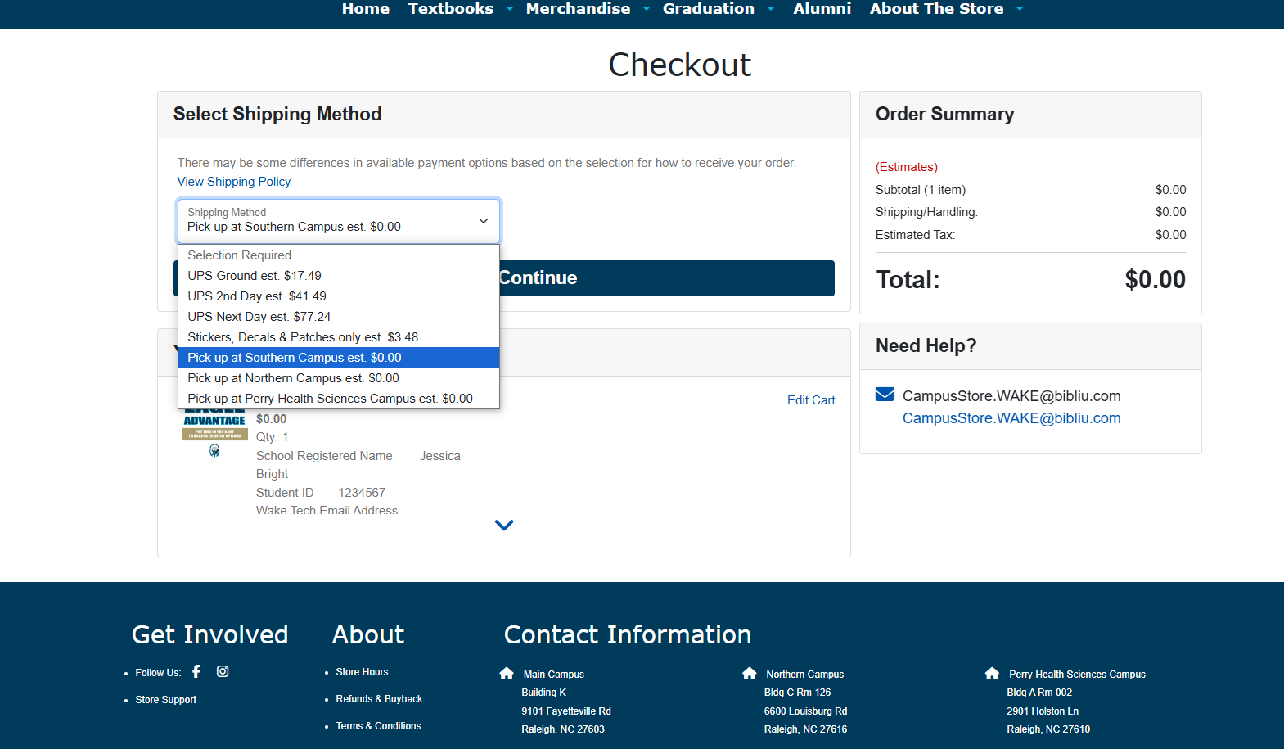
Task: Open the CampusStore.WAKE@bibliu.com email link
Action: (1011, 418)
